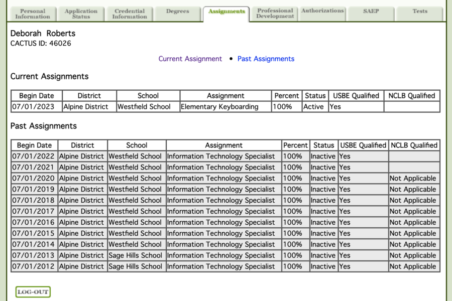Click the LOG-OUT button
452x301 pixels.
coord(33,292)
